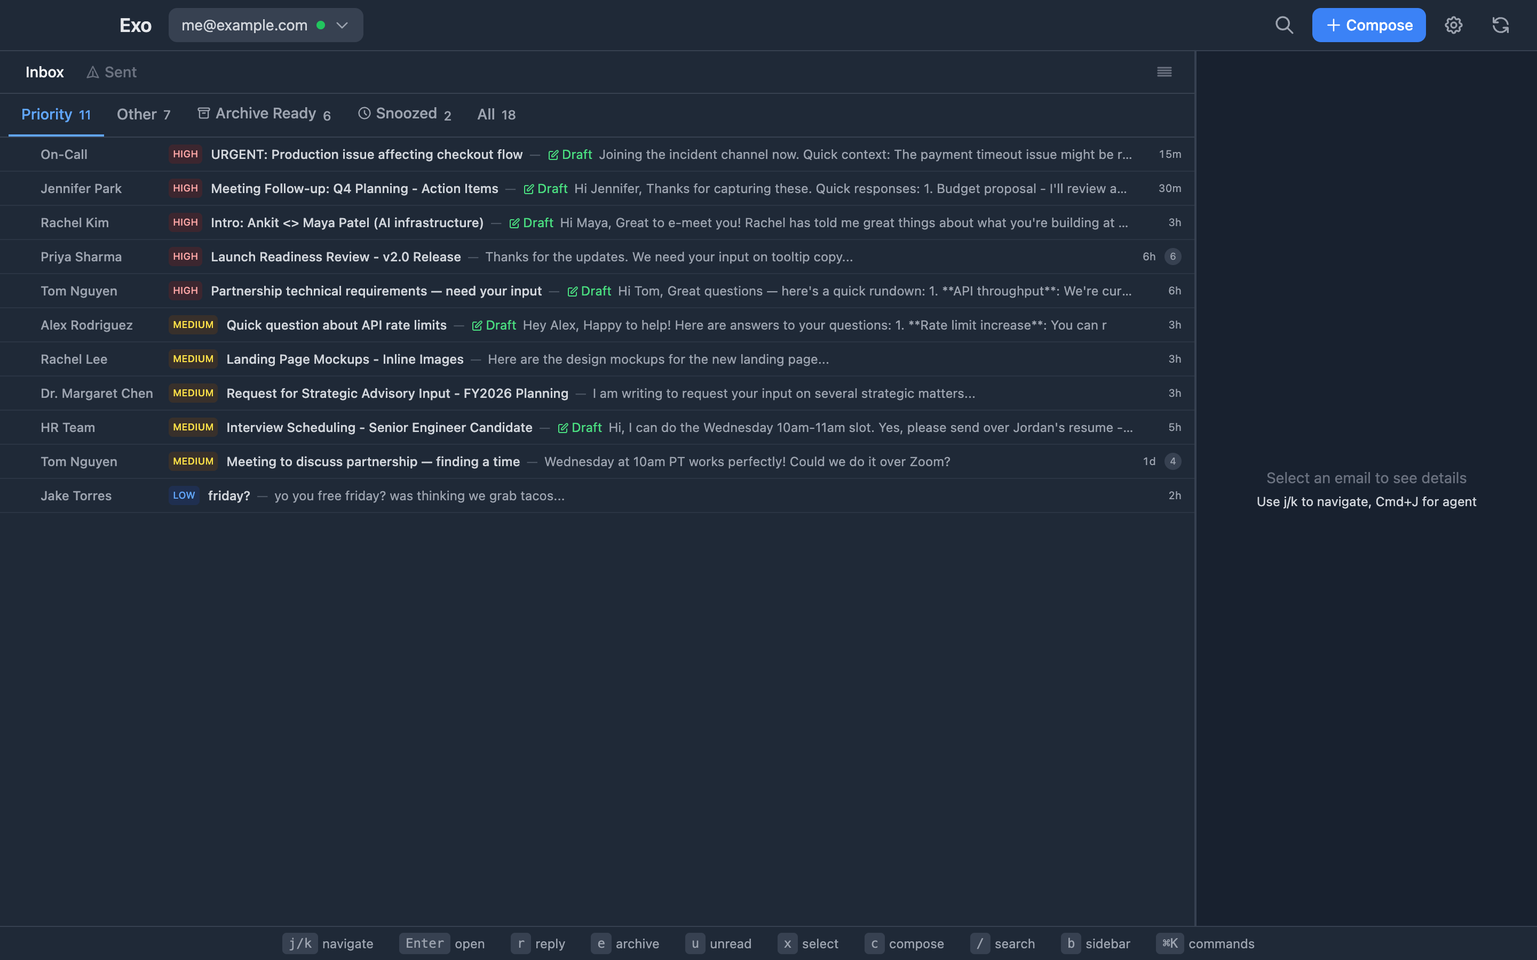Toggle the list density view icon

click(x=1165, y=72)
